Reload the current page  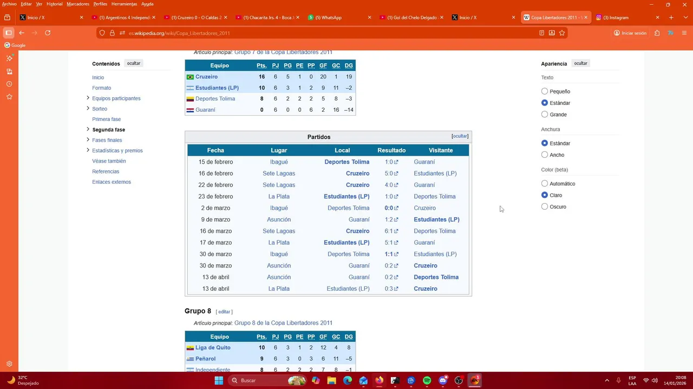pos(48,33)
